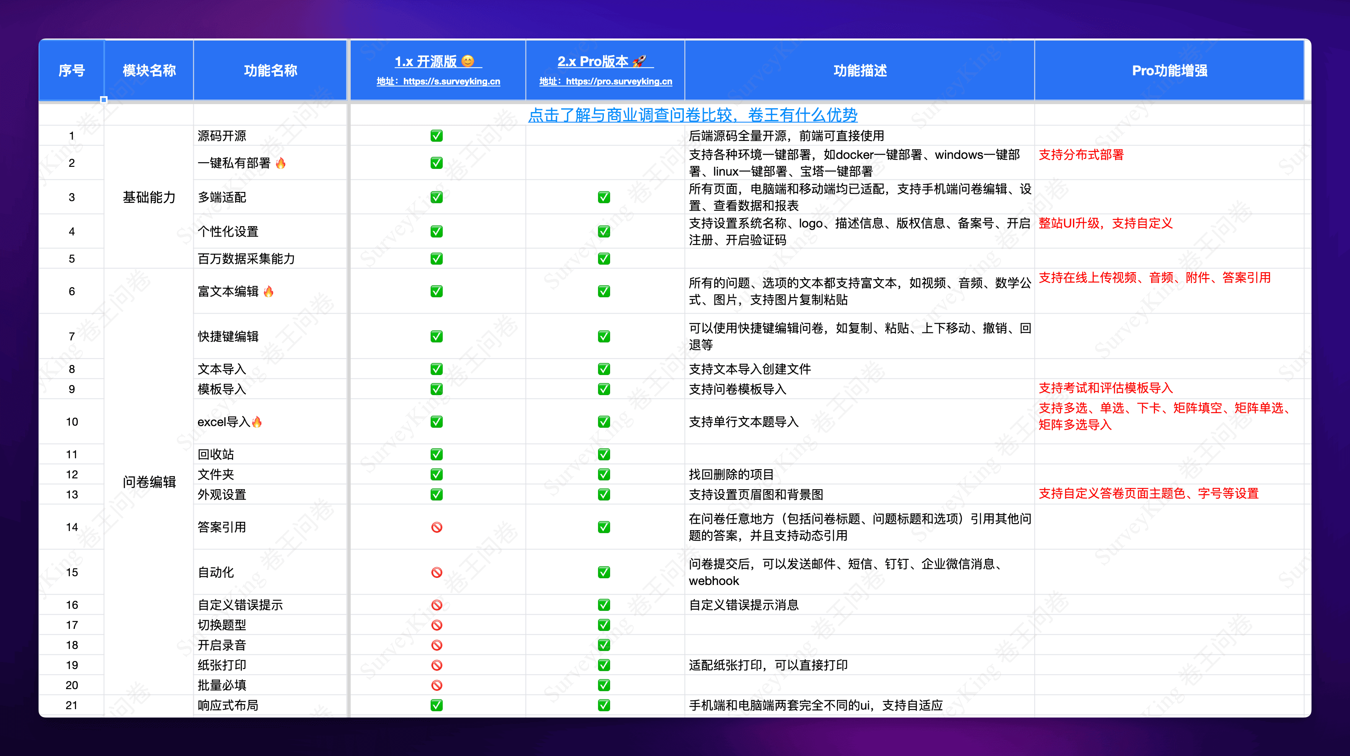Select the Pro功能增强 column header

(1169, 71)
